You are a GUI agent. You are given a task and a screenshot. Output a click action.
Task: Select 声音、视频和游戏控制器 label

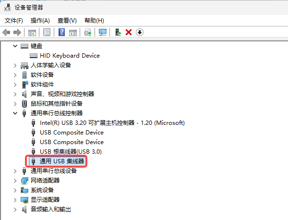pos(62,94)
